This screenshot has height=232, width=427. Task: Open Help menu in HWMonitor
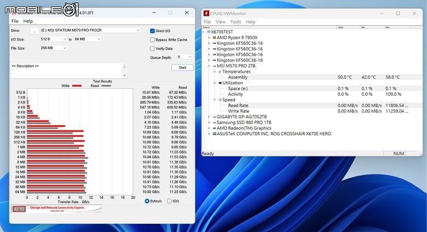[x=251, y=22]
